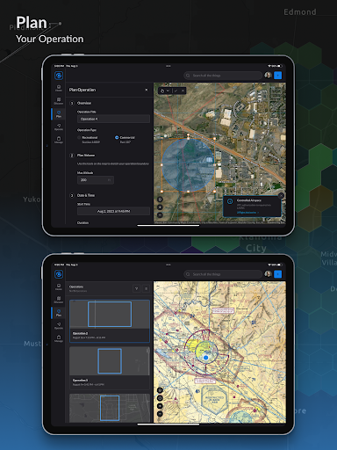Select the Operation 2 thumbnail card
Image resolution: width=337 pixels, height=450 pixels.
(x=110, y=321)
